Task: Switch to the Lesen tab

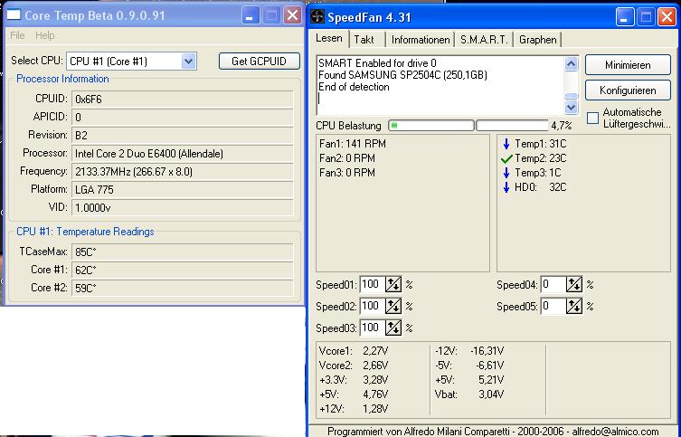Action: point(329,39)
